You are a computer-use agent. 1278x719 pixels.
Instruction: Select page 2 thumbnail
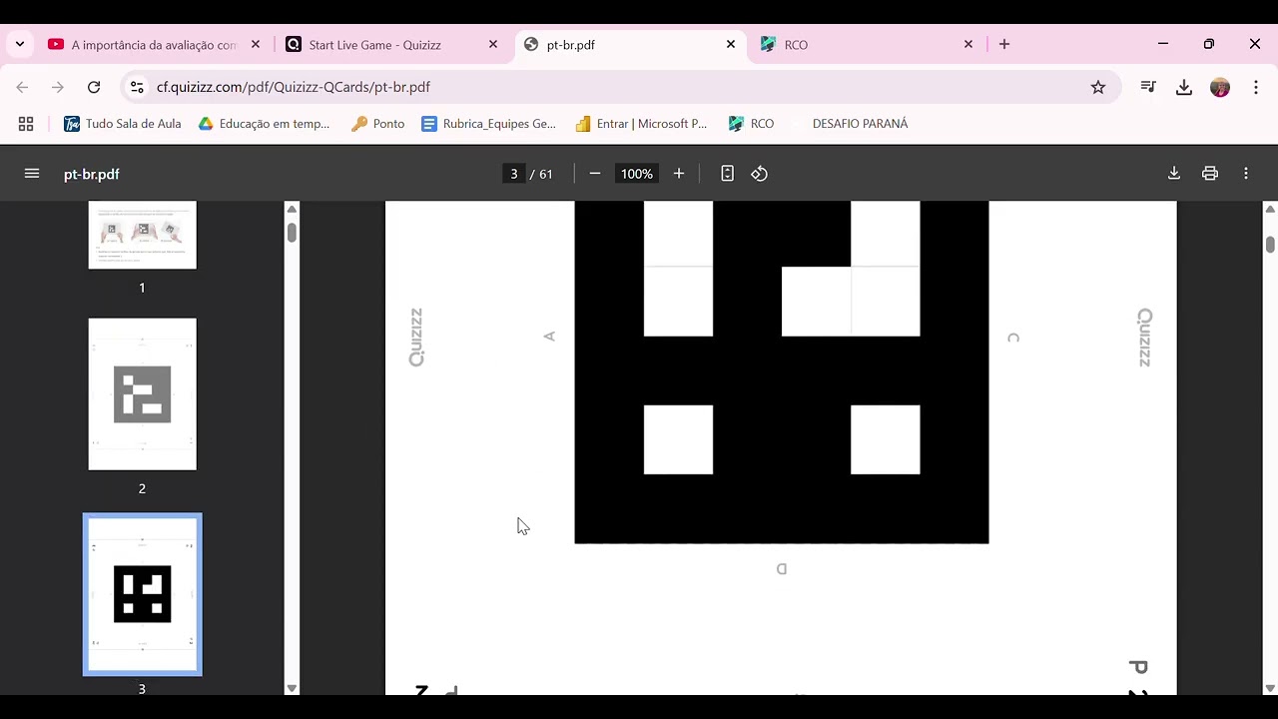143,394
